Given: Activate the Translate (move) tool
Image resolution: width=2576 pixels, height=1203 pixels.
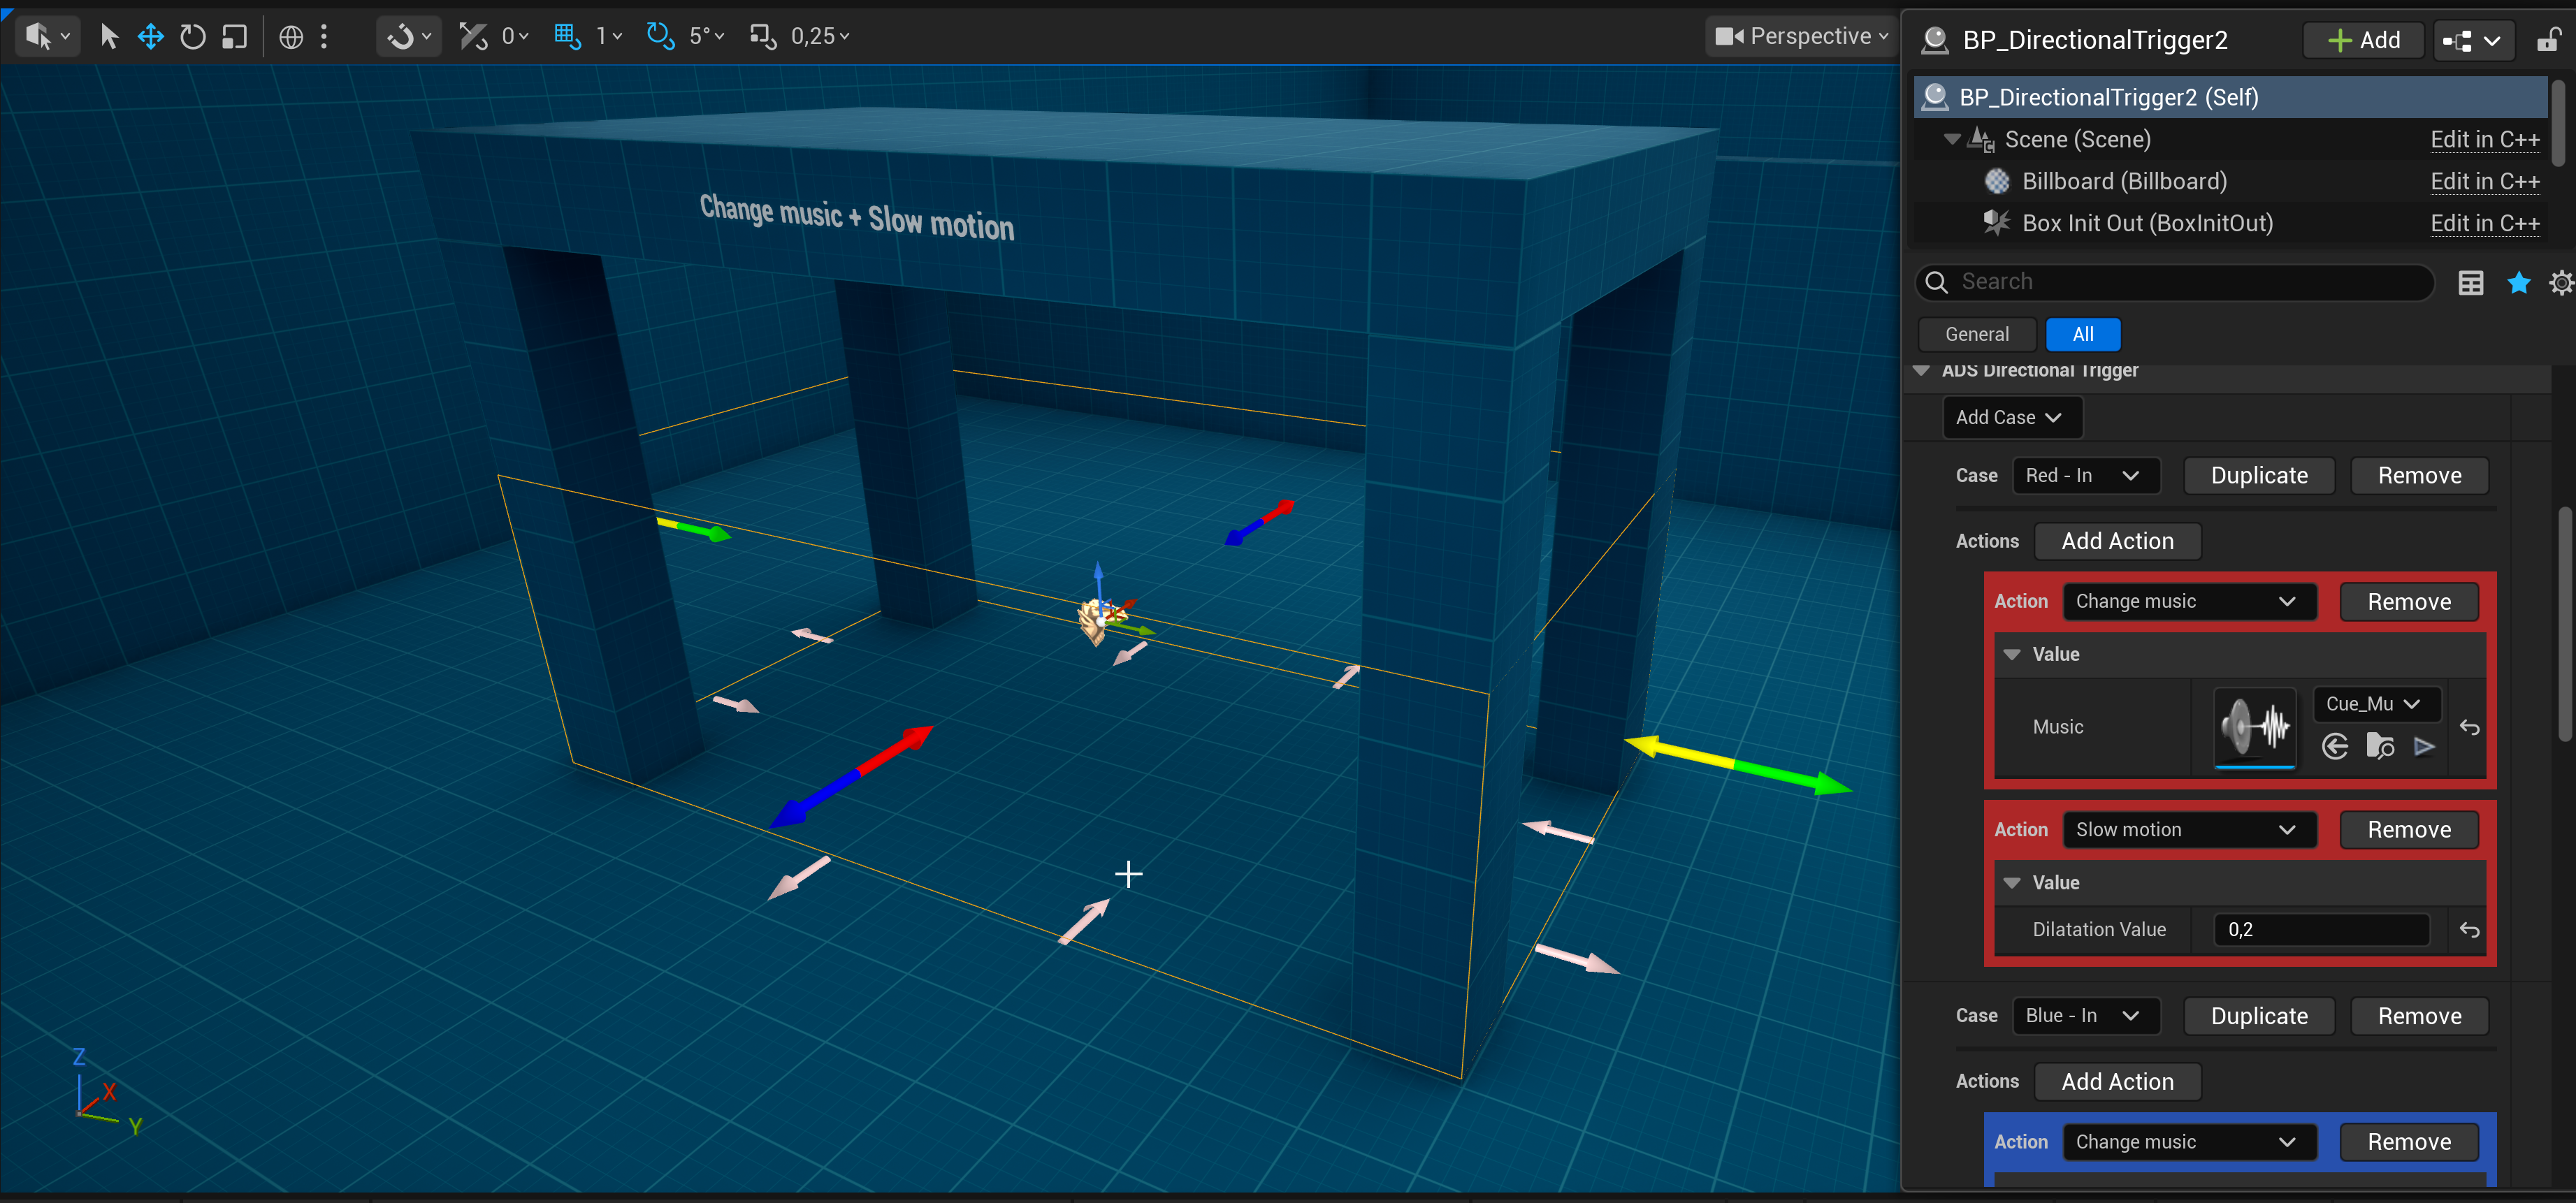Looking at the screenshot, I should tap(151, 37).
